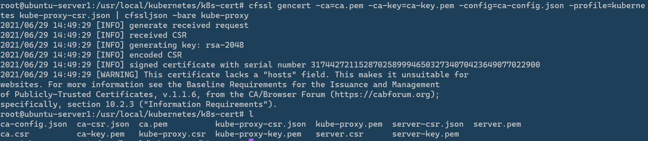Click the server.pem file name

tap(497, 124)
